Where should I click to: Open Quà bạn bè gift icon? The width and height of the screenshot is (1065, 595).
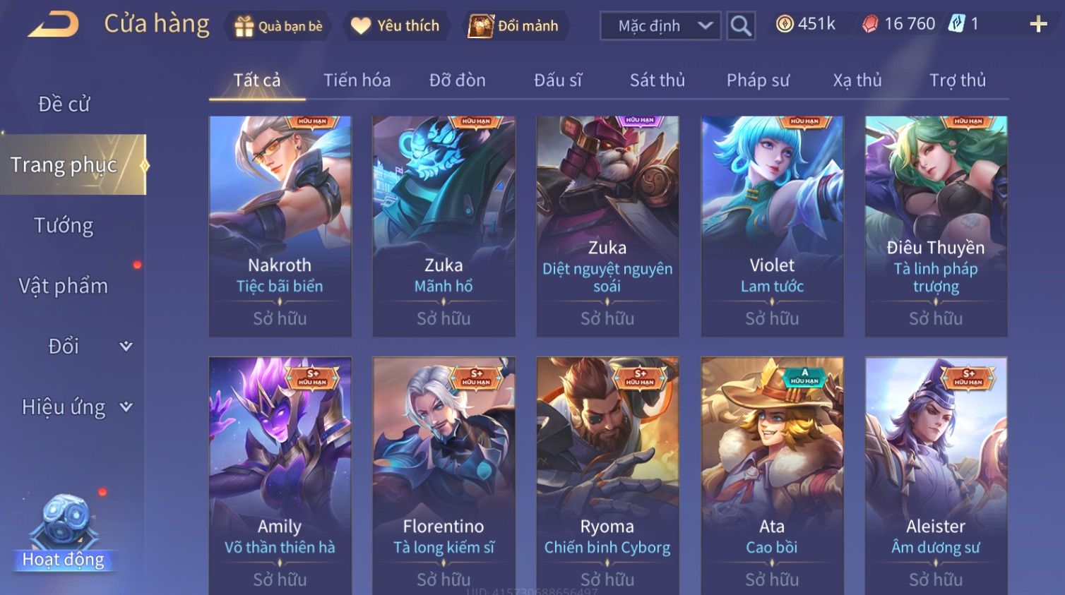[244, 26]
